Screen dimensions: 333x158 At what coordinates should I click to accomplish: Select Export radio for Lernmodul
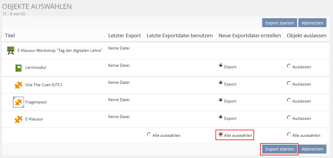[x=221, y=66]
